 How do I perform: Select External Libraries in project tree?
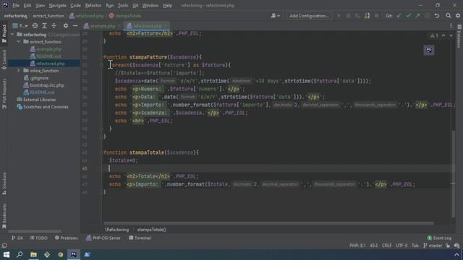[x=39, y=100]
